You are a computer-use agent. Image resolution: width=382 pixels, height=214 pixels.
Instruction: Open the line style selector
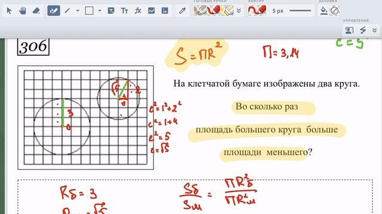tap(300, 11)
